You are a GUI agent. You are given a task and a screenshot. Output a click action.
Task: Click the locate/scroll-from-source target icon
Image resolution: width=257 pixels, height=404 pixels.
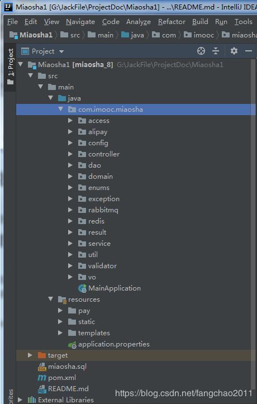coord(201,51)
